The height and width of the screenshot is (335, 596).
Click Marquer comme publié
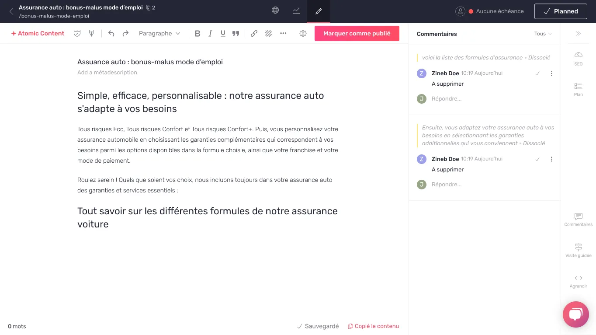tap(357, 33)
